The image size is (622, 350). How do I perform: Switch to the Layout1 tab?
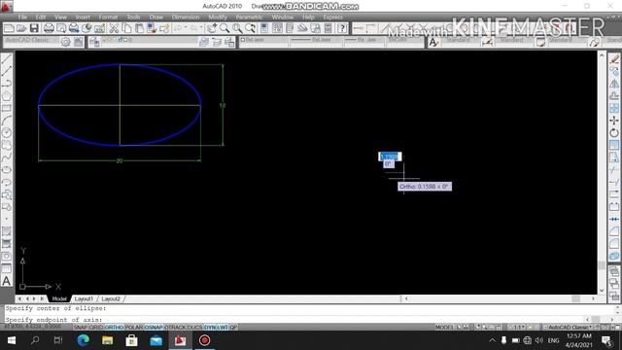point(84,298)
